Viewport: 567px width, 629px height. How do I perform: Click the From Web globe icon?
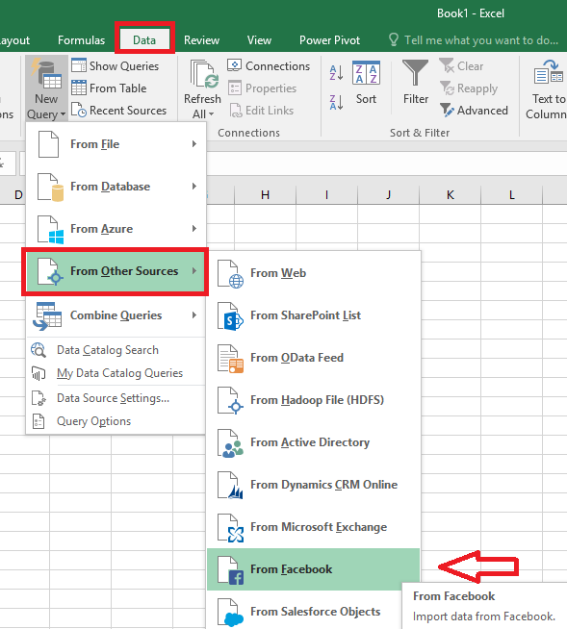coord(230,273)
